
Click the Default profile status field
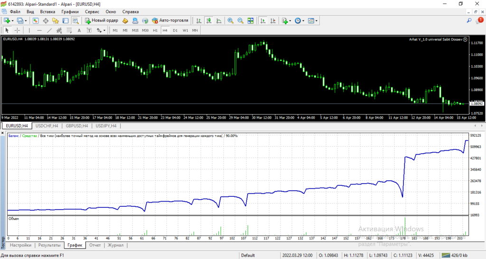(248, 255)
